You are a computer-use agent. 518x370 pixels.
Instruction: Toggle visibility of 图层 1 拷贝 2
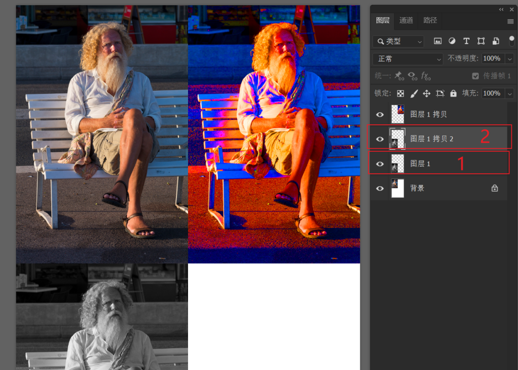380,139
